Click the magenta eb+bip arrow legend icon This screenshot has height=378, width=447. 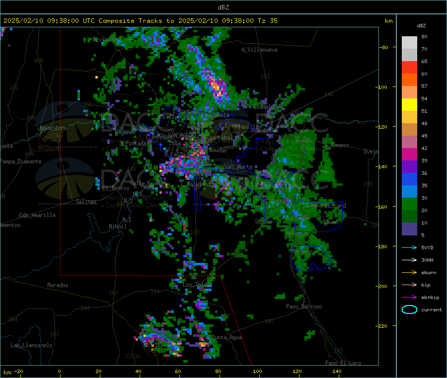pos(409,298)
